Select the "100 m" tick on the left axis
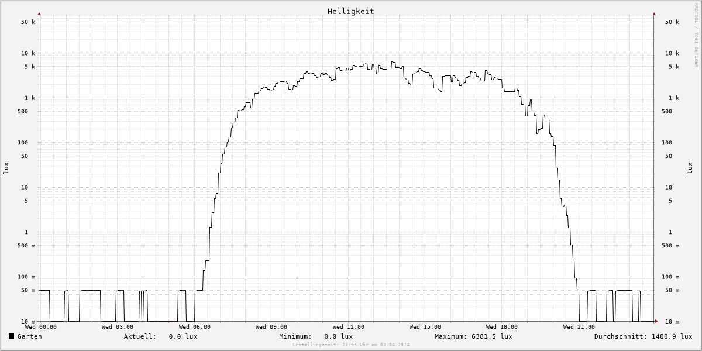 tap(26, 277)
